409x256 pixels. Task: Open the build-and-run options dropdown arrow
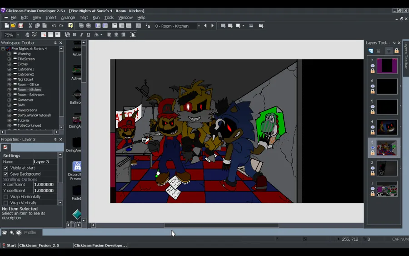click(x=244, y=26)
